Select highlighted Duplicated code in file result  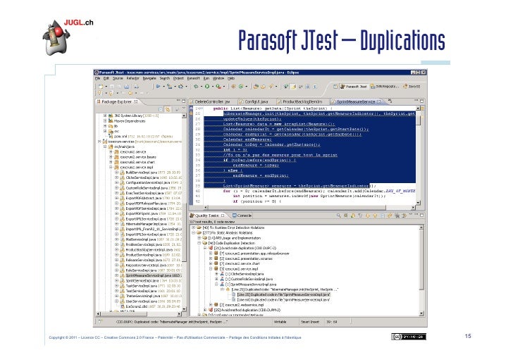tap(283, 294)
